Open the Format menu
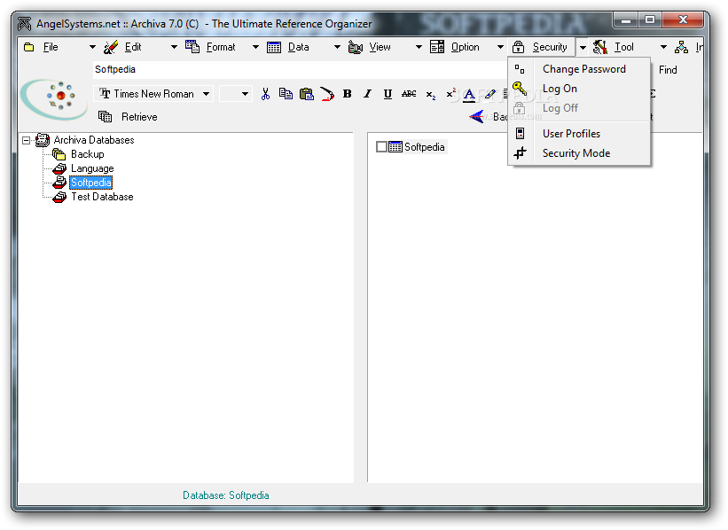728x530 pixels. 221,47
